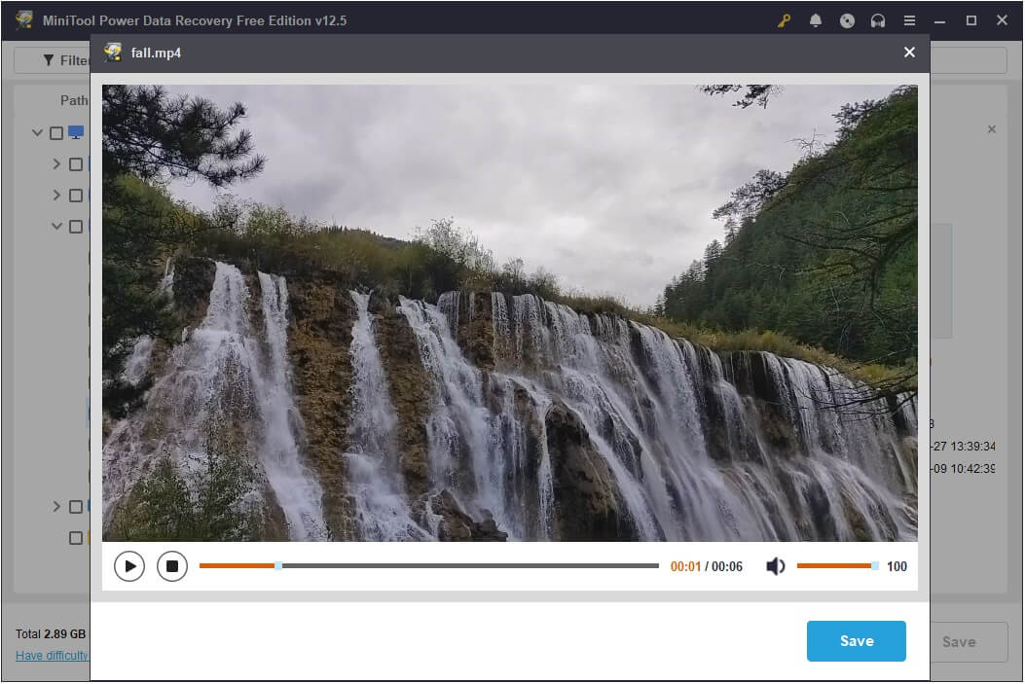Expand the first collapsed child tree node
The width and height of the screenshot is (1025, 684).
[56, 164]
